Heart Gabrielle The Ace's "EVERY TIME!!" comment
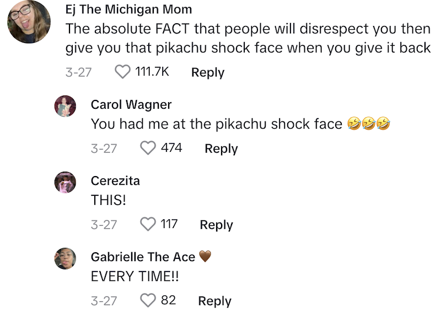This screenshot has width=441, height=313. pyautogui.click(x=148, y=300)
